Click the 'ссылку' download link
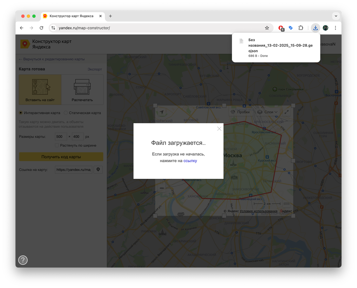 coord(190,161)
